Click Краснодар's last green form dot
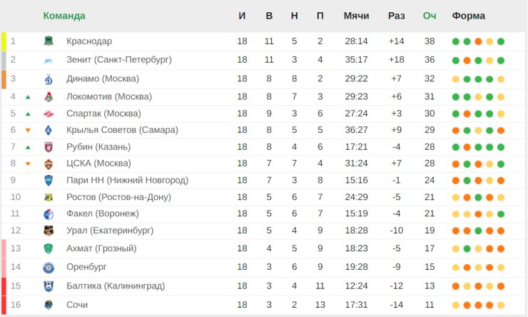This screenshot has width=528, height=317. (x=501, y=41)
